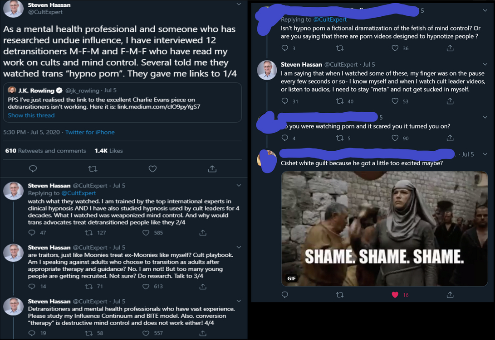Share the 2/4 reply tweet
This screenshot has width=495, height=340.
[x=203, y=233]
